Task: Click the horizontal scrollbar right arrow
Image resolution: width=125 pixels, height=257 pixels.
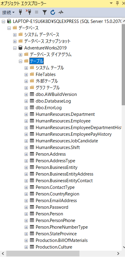Action: pyautogui.click(x=118, y=253)
